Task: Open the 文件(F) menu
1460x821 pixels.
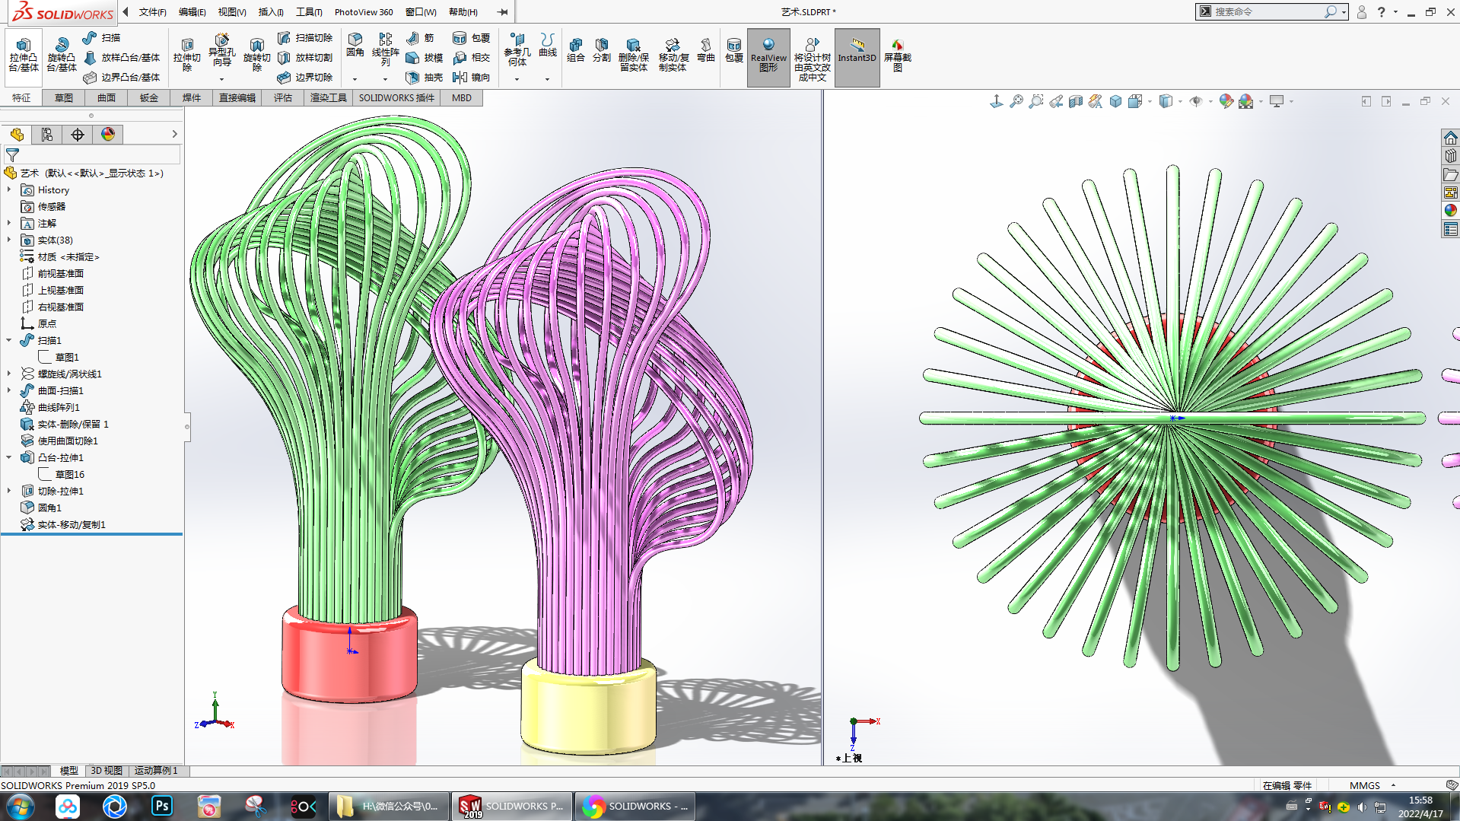Action: [152, 12]
